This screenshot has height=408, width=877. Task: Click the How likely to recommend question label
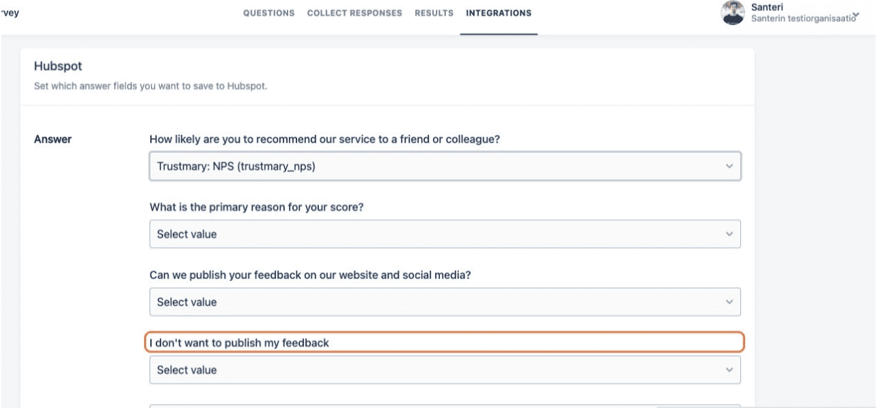pyautogui.click(x=324, y=139)
